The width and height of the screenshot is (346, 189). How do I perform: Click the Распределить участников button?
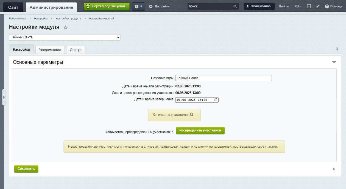tap(200, 131)
